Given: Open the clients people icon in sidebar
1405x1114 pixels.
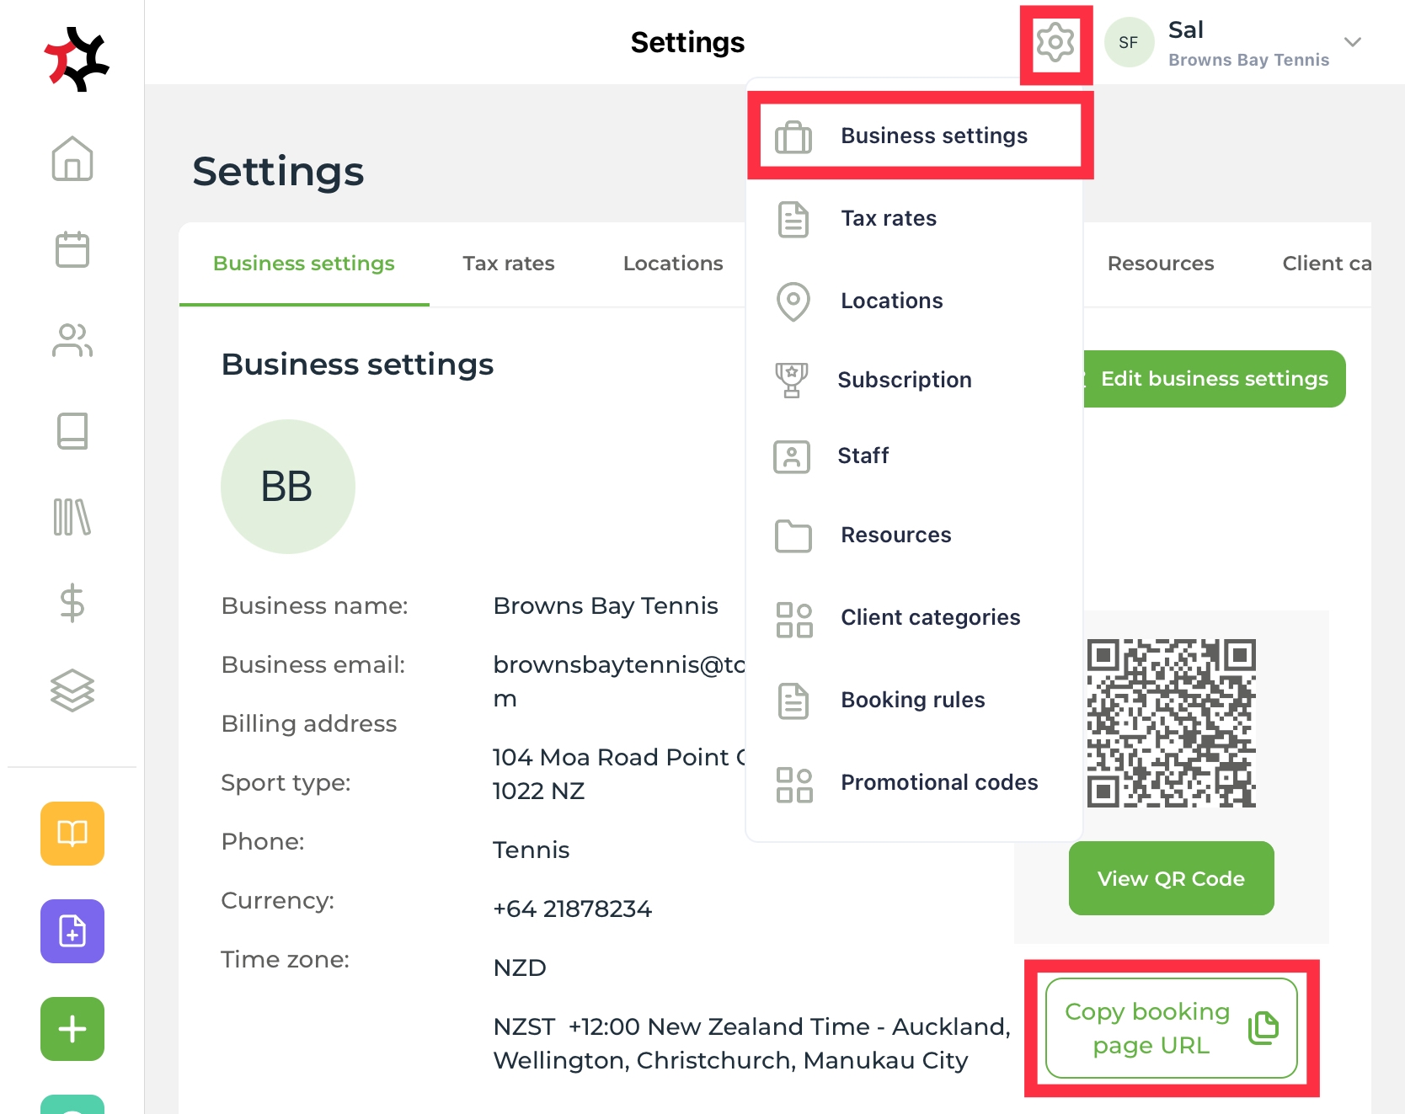Looking at the screenshot, I should (72, 340).
